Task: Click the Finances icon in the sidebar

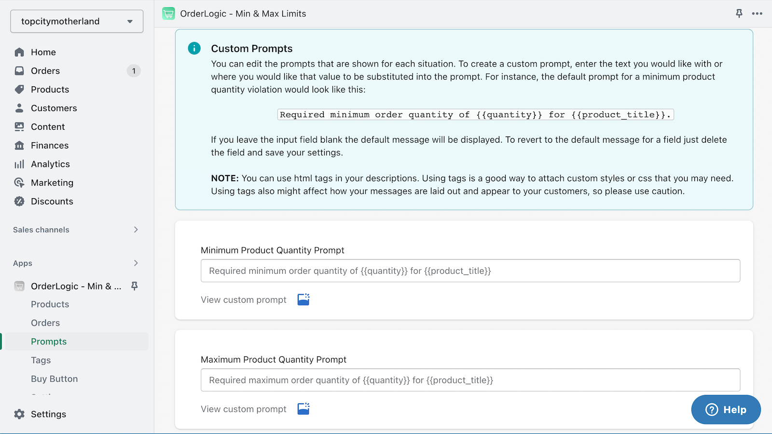Action: 19,145
